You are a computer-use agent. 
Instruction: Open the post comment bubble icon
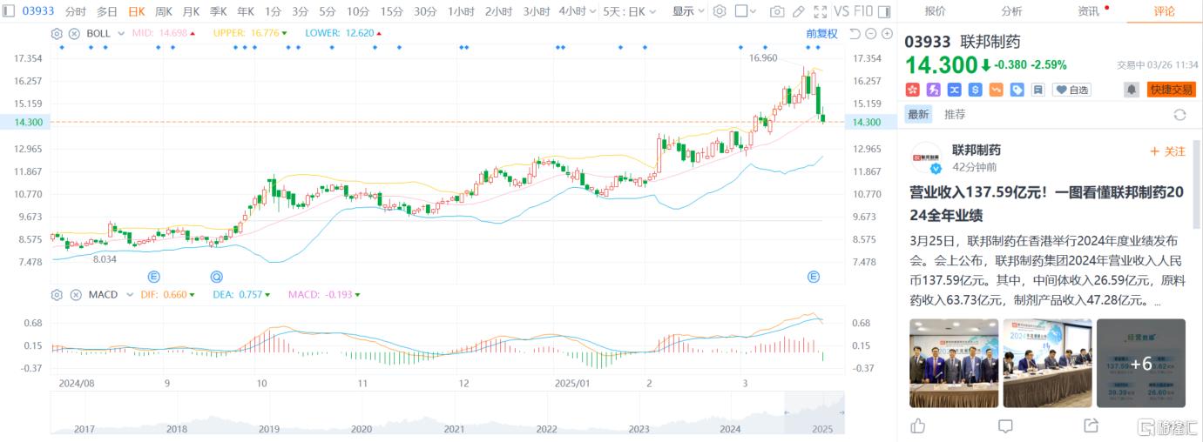point(1005,425)
